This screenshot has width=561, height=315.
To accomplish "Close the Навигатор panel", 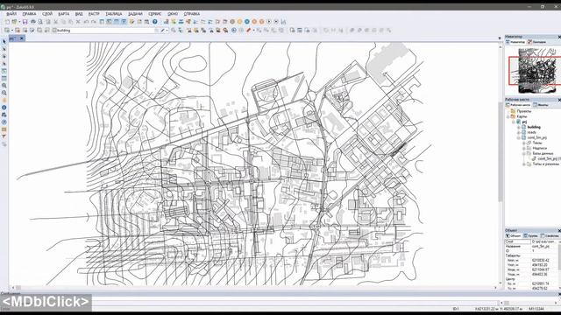I will [559, 37].
